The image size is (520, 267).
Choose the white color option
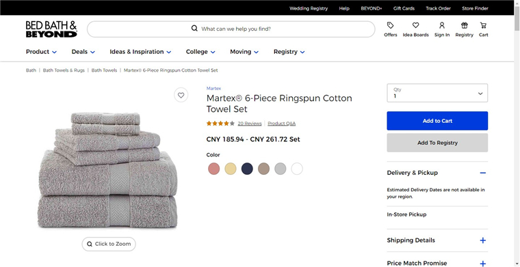(297, 169)
